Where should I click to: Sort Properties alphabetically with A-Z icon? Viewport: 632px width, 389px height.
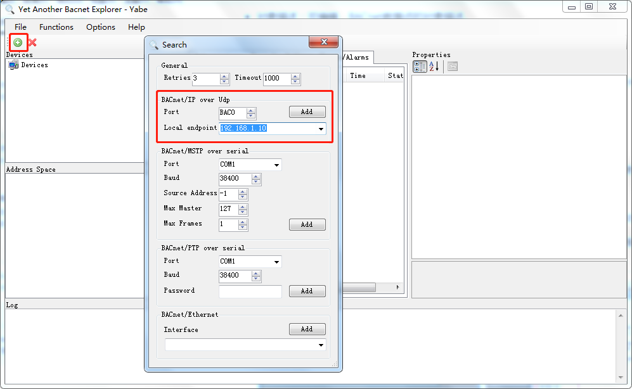pyautogui.click(x=434, y=67)
